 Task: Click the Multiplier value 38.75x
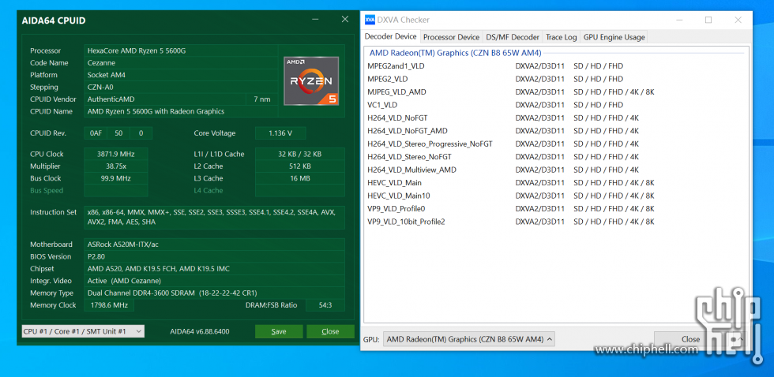pyautogui.click(x=116, y=166)
